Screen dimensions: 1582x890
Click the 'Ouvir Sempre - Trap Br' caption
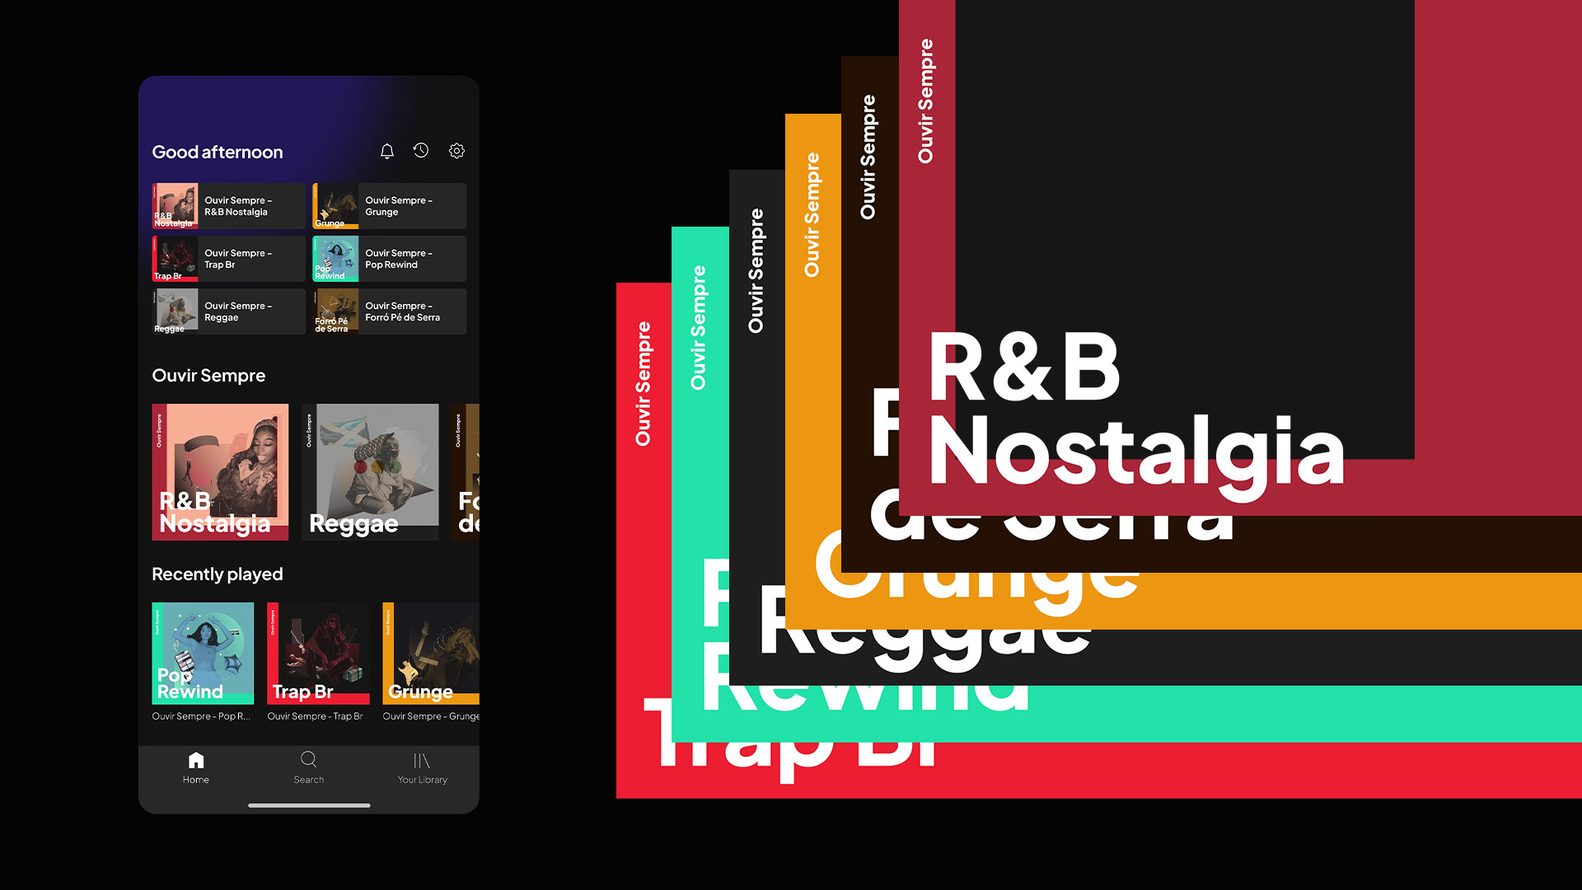click(x=315, y=716)
